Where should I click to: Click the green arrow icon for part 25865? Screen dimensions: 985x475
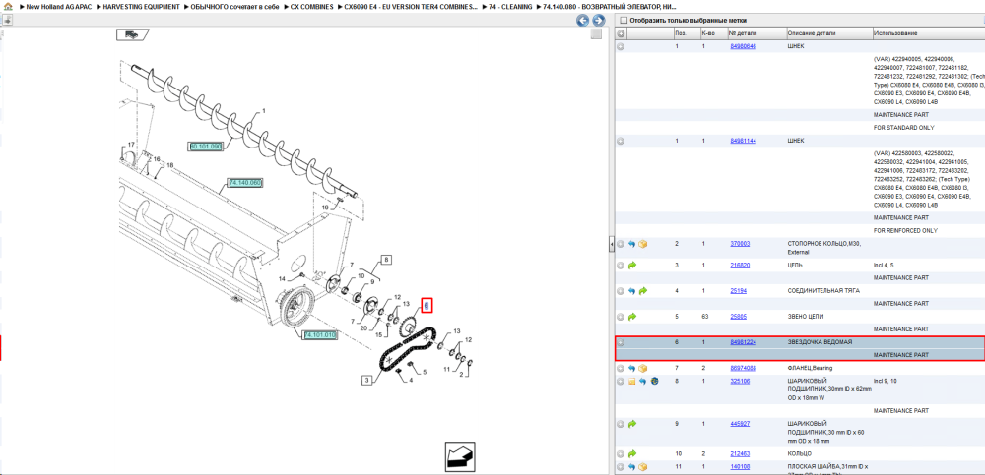point(632,317)
